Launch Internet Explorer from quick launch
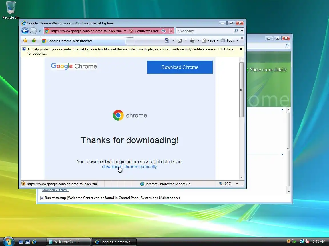Screen dimensions: 329x246 tap(34, 242)
